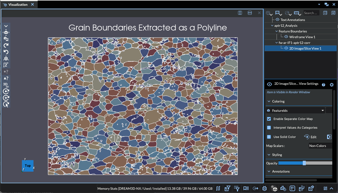Screen dimensions: 338x193
Task: Collapse the Styling section
Action: (268, 155)
